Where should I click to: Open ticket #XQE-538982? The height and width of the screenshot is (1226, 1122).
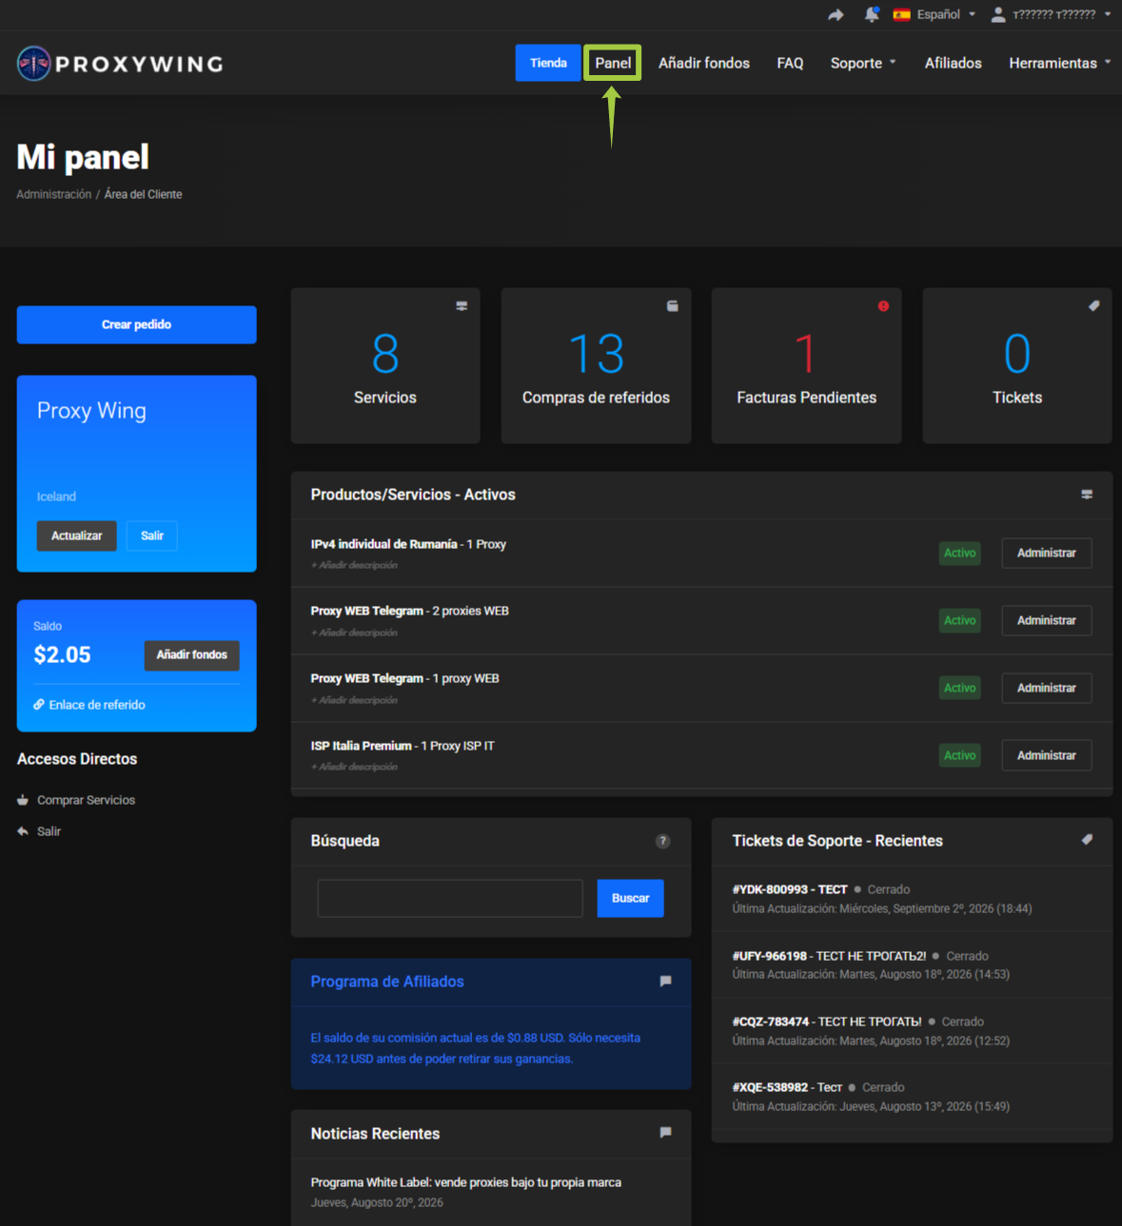click(787, 1087)
